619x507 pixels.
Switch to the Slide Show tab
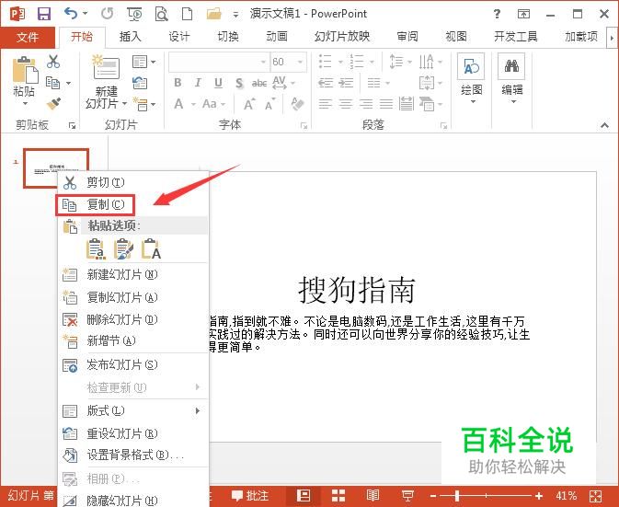[342, 37]
